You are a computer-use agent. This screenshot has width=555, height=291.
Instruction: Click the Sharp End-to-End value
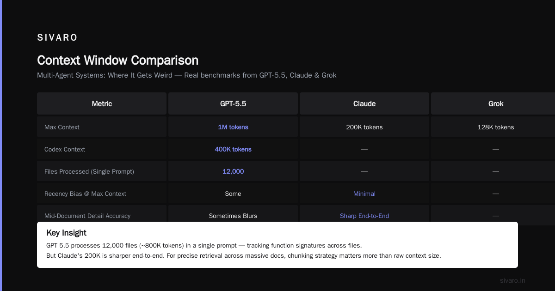[x=364, y=216]
